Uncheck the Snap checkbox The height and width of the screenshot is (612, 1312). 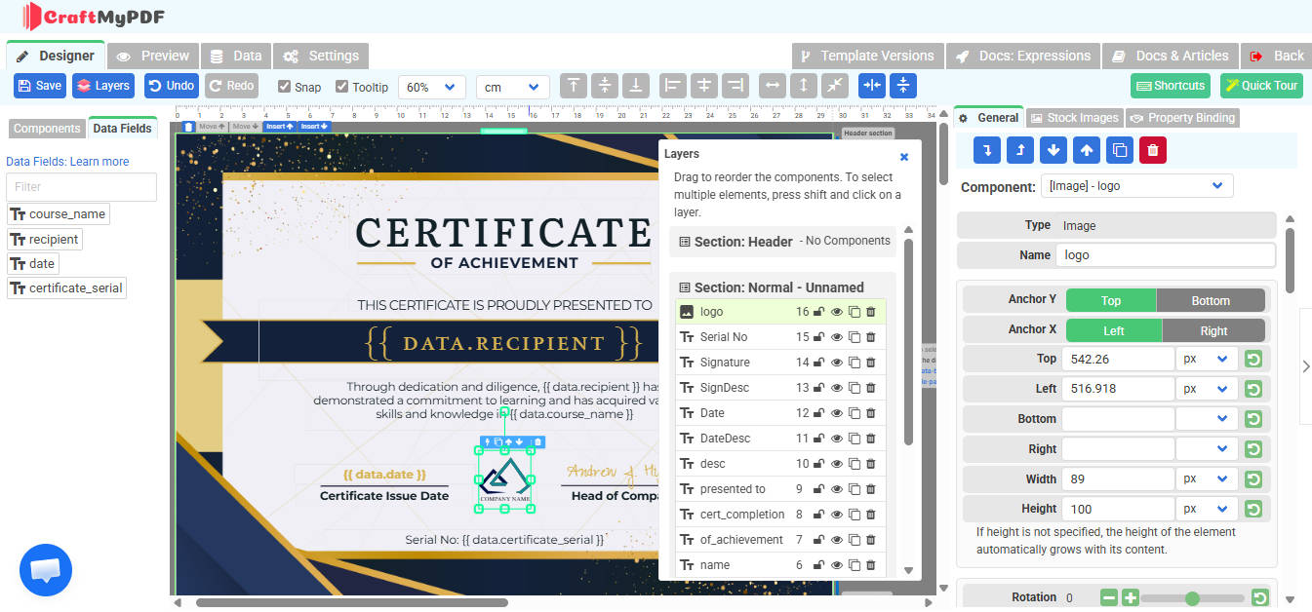tap(285, 87)
